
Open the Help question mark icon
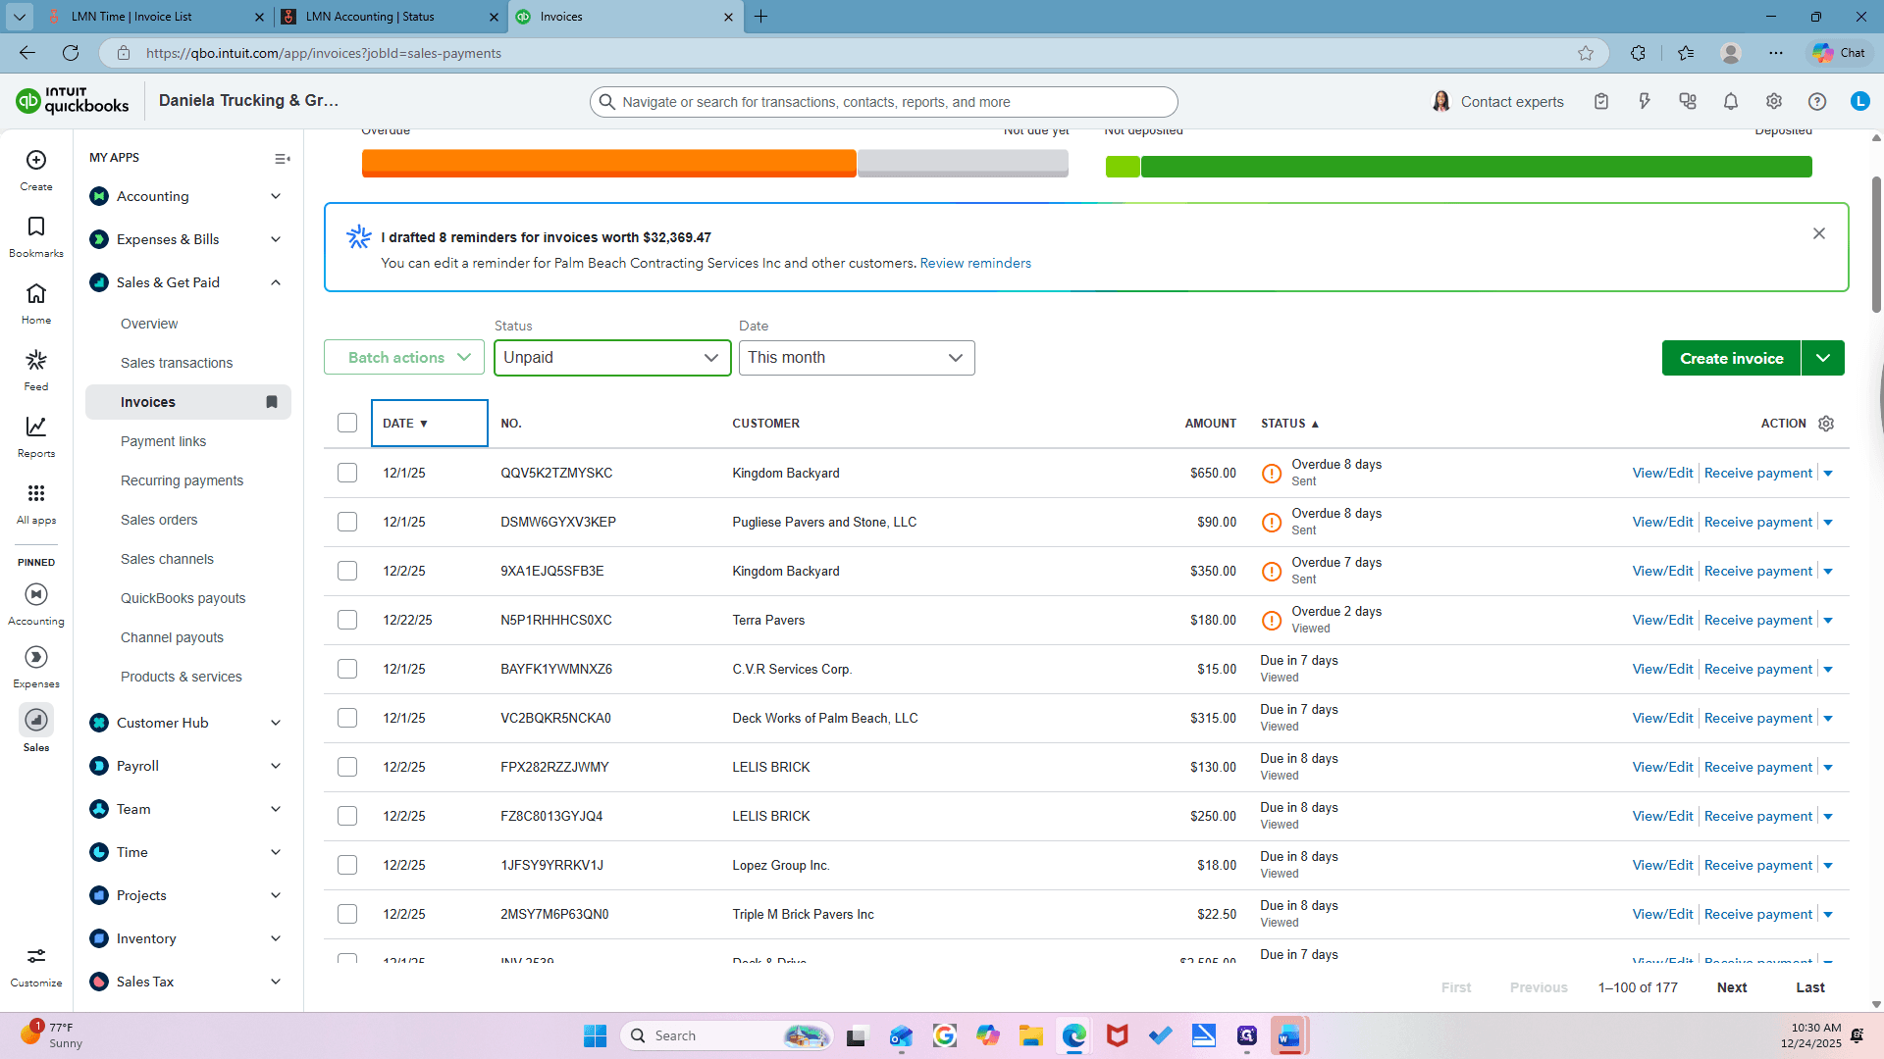(1817, 101)
